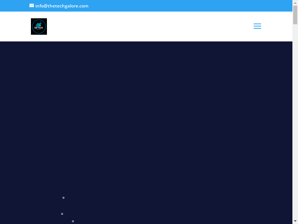
Task: Click The Tech Galore logo
Action: [x=39, y=27]
